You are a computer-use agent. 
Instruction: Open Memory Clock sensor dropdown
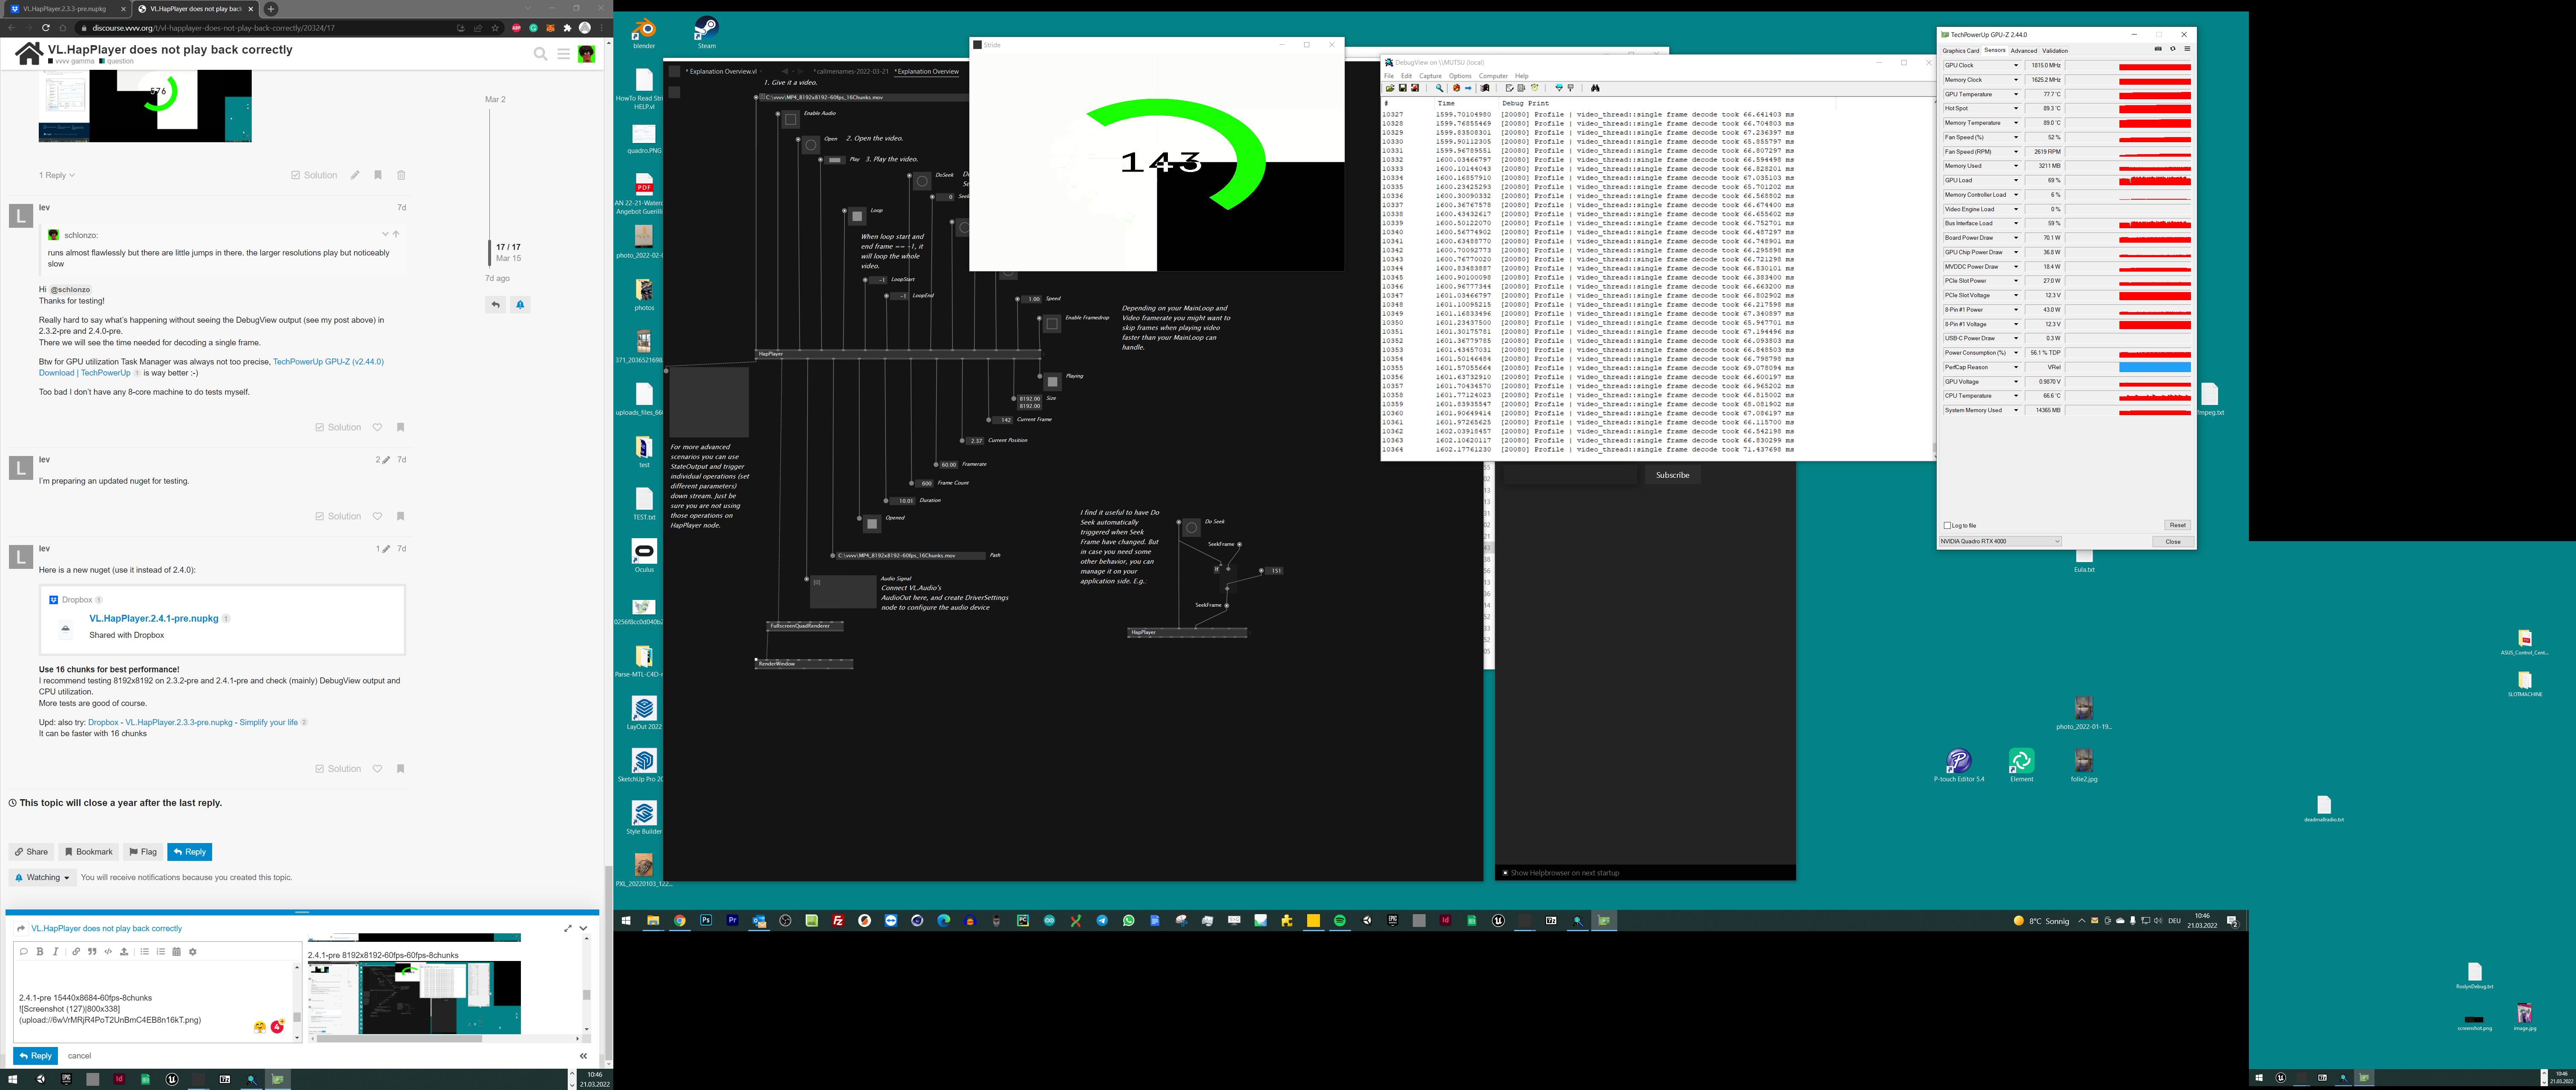pyautogui.click(x=2015, y=80)
